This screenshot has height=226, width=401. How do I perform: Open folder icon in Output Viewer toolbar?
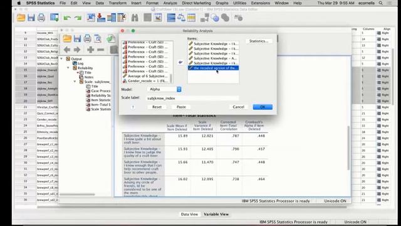tap(67, 39)
